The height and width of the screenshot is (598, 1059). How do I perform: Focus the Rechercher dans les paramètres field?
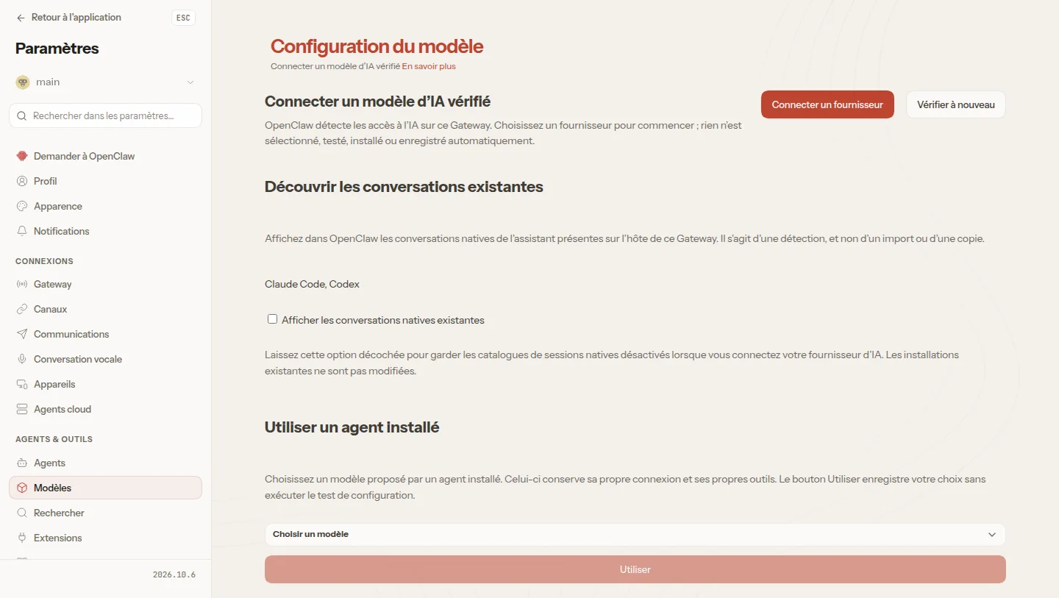pyautogui.click(x=105, y=115)
